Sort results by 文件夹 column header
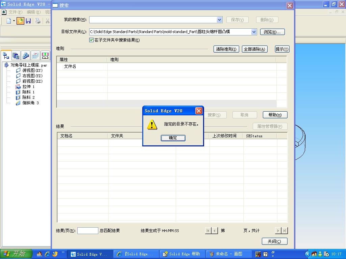Screen dimensions: 346x259 [x=125, y=136]
